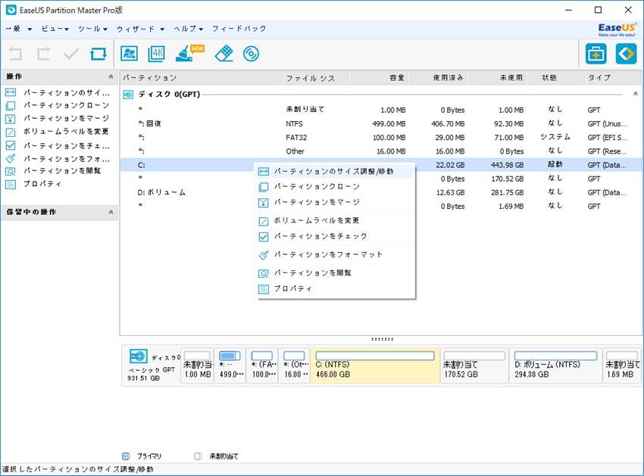Select the D: ボリューム partition row

[x=381, y=192]
